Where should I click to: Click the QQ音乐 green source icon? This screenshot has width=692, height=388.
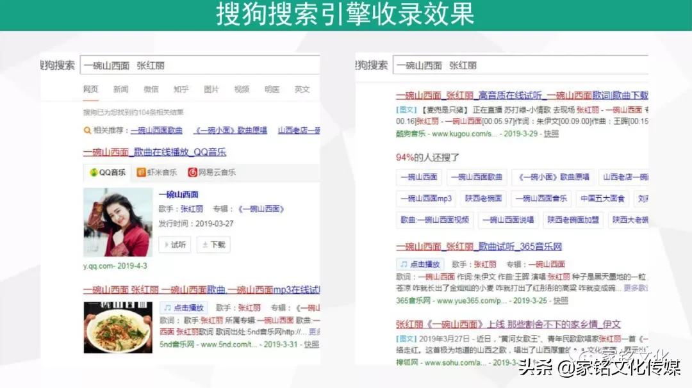click(93, 172)
